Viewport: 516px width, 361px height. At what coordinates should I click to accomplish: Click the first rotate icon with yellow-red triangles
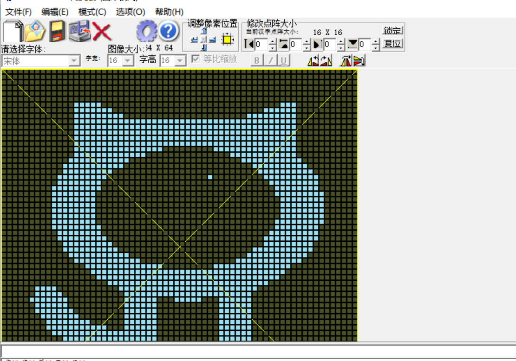313,61
